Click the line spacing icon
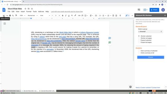 96,16
